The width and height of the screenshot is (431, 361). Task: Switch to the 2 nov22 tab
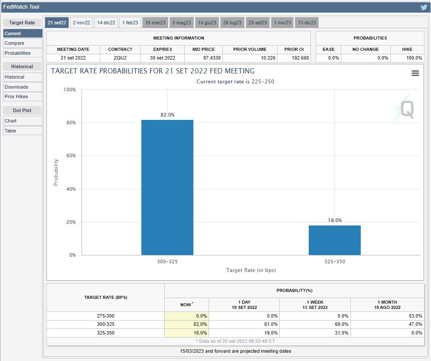[82, 23]
